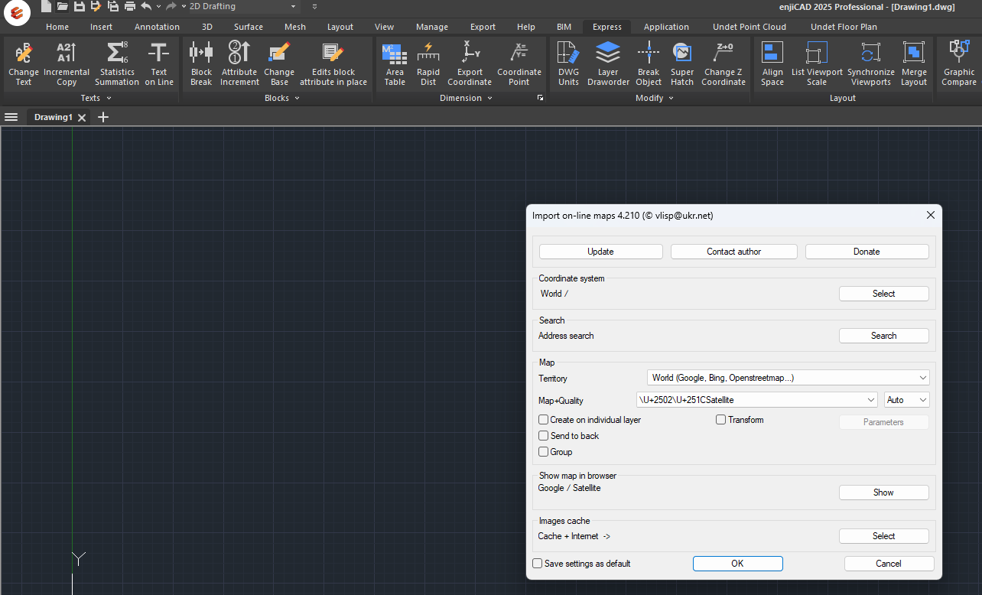Enable Create on individual layer checkbox
This screenshot has height=595, width=982.
544,420
